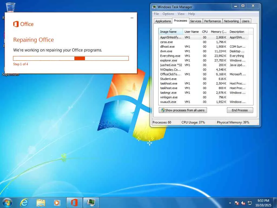This screenshot has height=208, width=277.
Task: Select the wuauclt.exe process row
Action: tap(203, 102)
